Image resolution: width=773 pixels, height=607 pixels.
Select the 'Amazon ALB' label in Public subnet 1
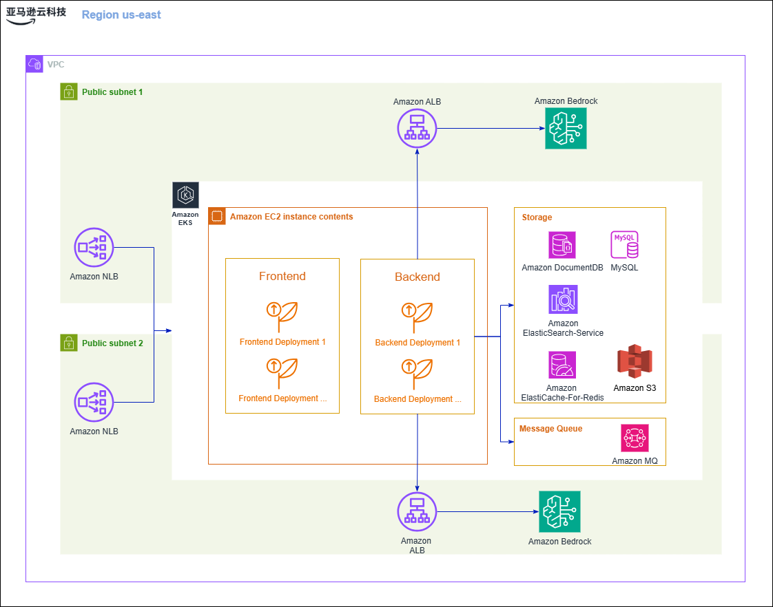417,102
